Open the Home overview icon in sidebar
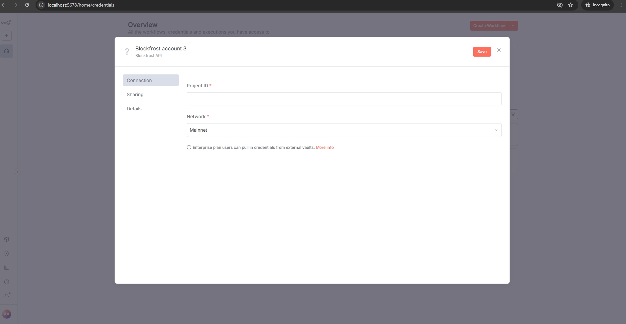626x324 pixels. click(x=7, y=51)
